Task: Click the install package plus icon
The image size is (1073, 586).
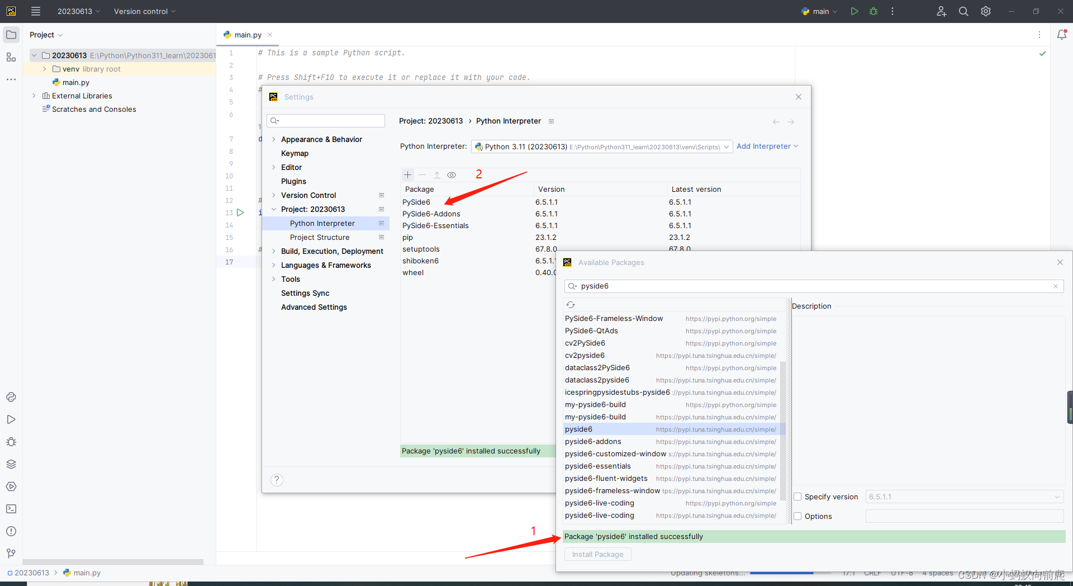Action: (x=408, y=175)
